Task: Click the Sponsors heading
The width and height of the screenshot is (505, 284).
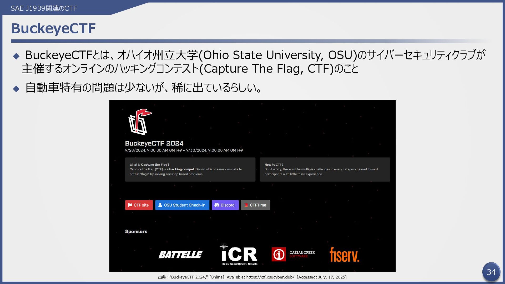Action: click(x=136, y=231)
